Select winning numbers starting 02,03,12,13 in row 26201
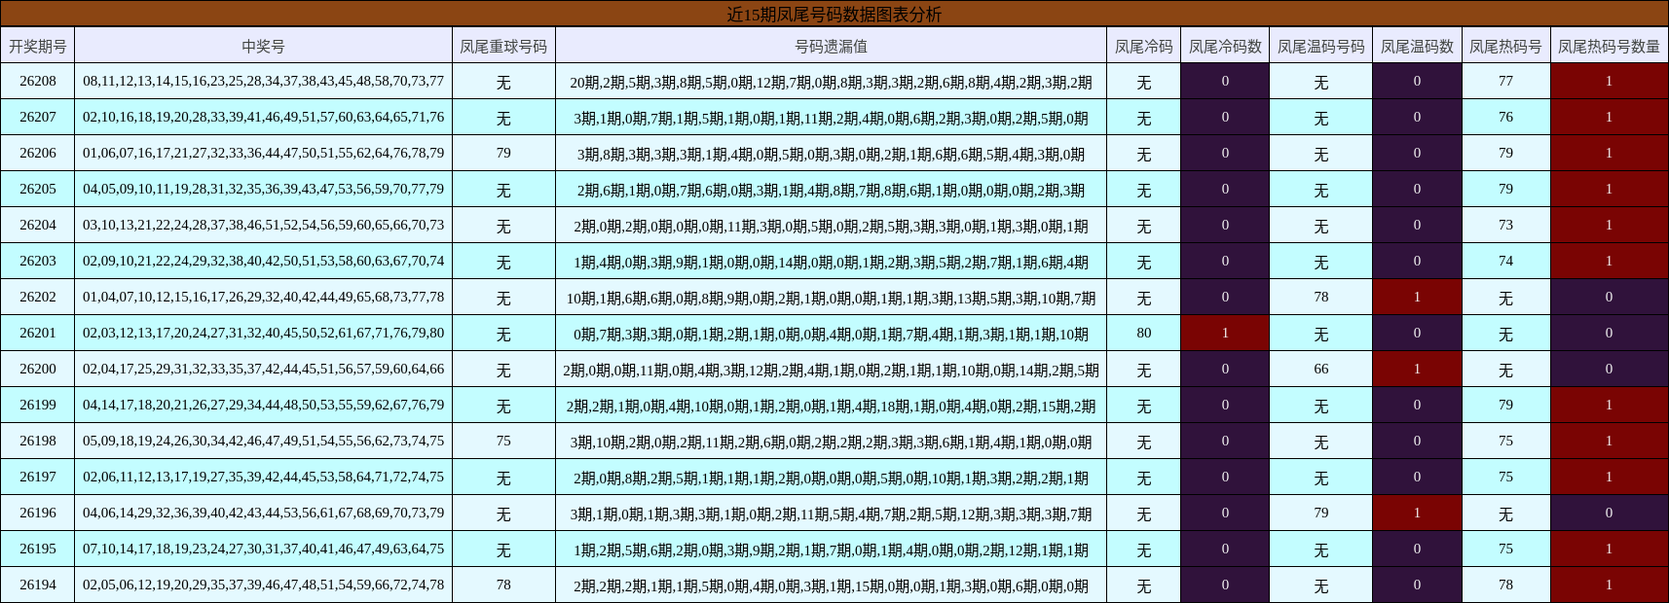The width and height of the screenshot is (1669, 603). [263, 334]
